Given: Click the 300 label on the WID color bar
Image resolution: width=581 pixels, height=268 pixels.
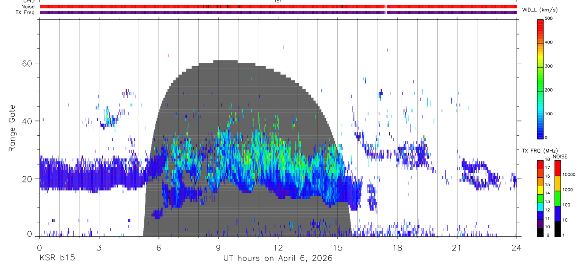Looking at the screenshot, I should [x=549, y=66].
